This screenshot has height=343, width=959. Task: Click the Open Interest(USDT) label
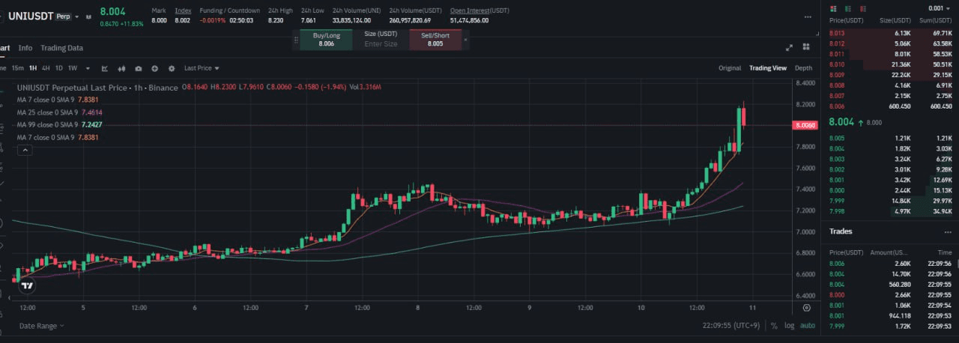pyautogui.click(x=479, y=10)
